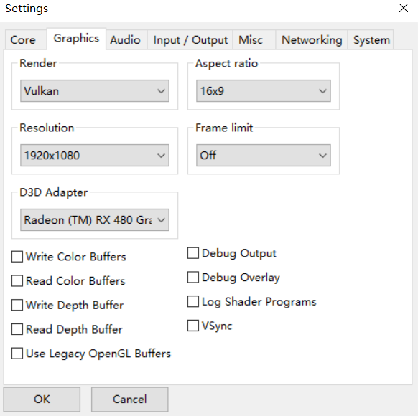Viewport: 418px width, 416px height.
Task: Open the D3D Adapter Radeon dropdown
Action: [x=95, y=220]
